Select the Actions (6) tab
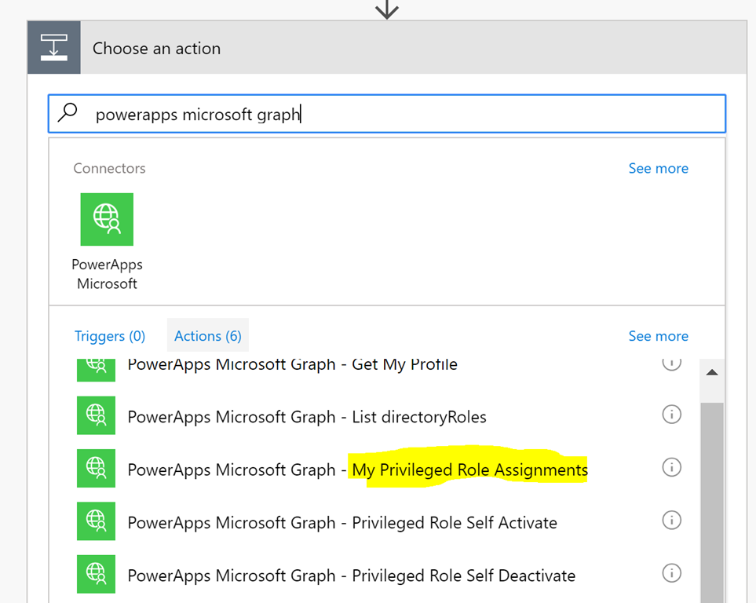756x603 pixels. click(208, 335)
